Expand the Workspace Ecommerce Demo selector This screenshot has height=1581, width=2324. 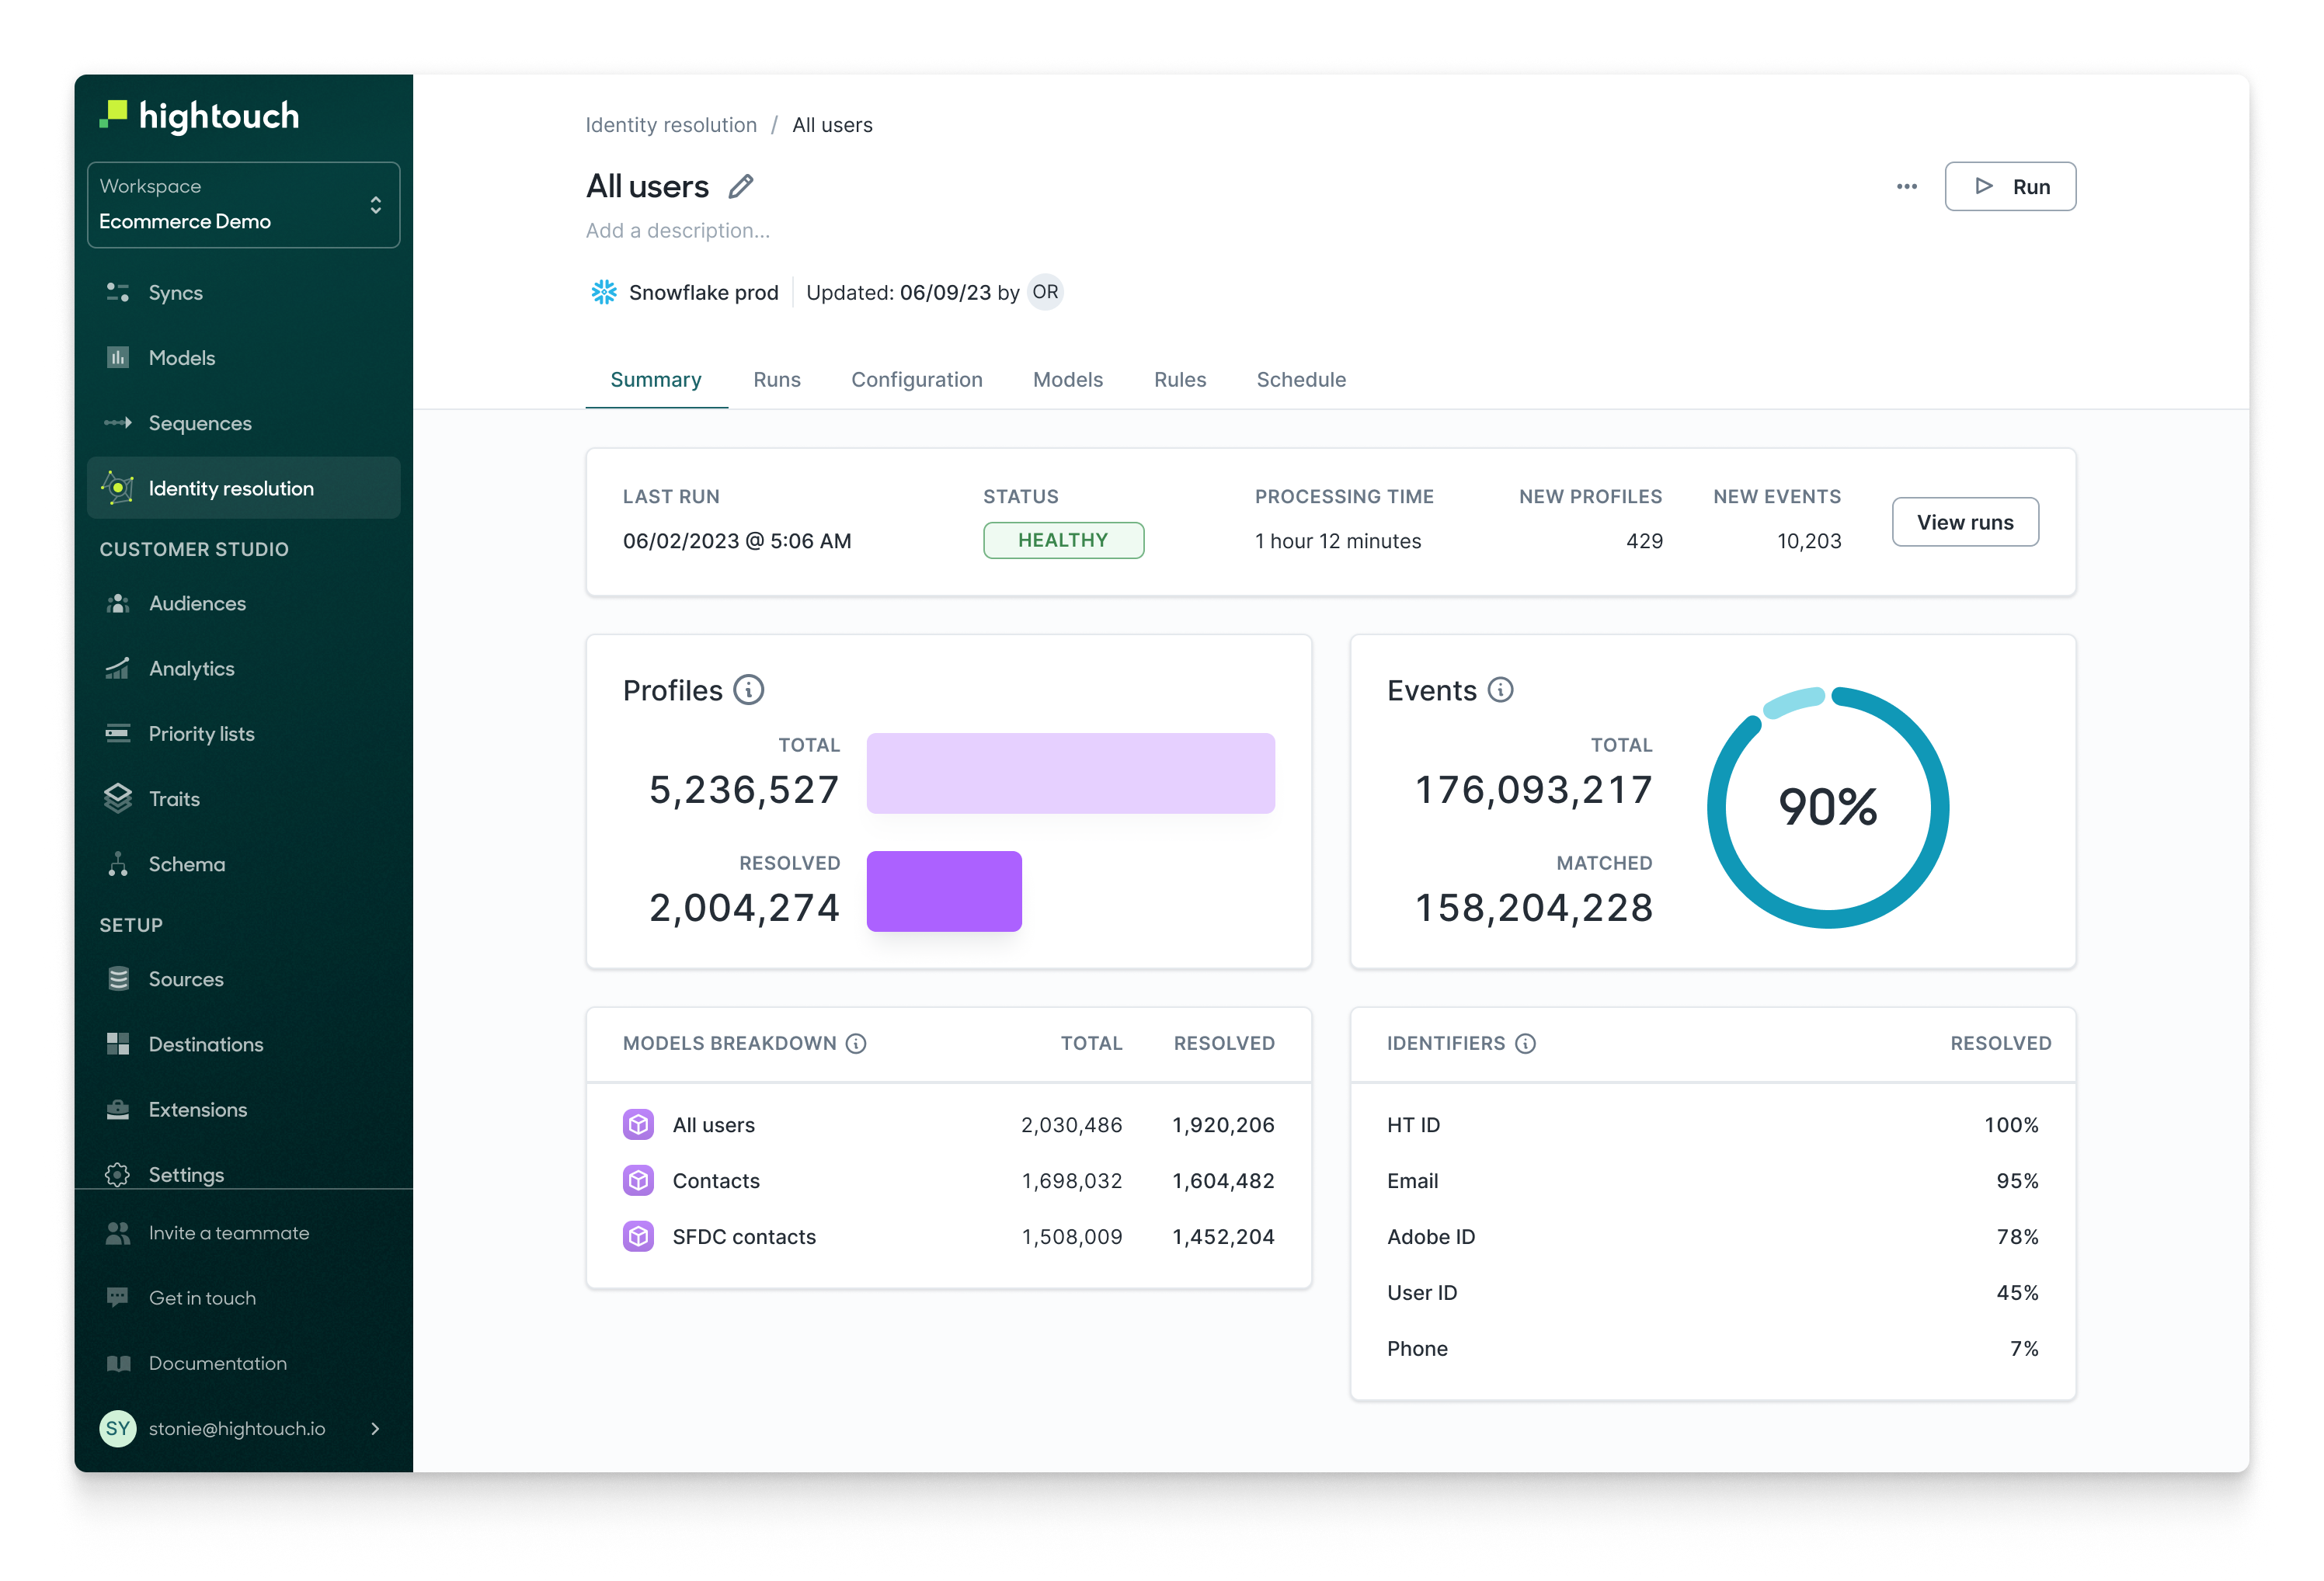click(243, 205)
